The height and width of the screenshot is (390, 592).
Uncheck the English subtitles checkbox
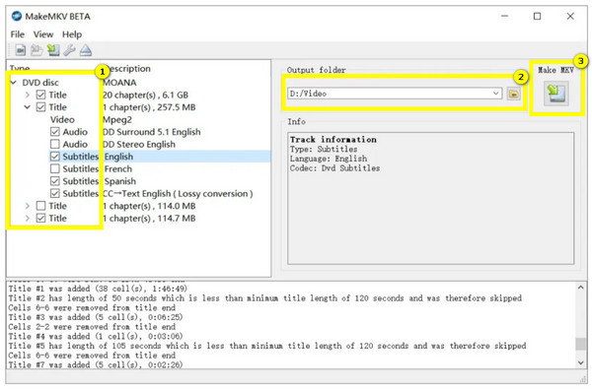pyautogui.click(x=54, y=157)
